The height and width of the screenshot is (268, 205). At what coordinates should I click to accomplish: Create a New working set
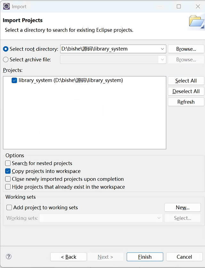(x=183, y=207)
